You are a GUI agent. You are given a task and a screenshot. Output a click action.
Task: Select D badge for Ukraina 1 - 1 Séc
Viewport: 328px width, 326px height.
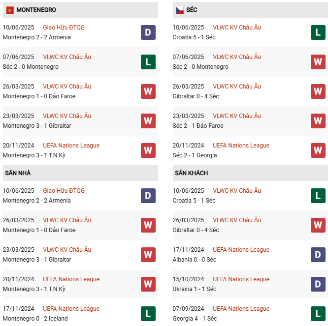(x=318, y=284)
